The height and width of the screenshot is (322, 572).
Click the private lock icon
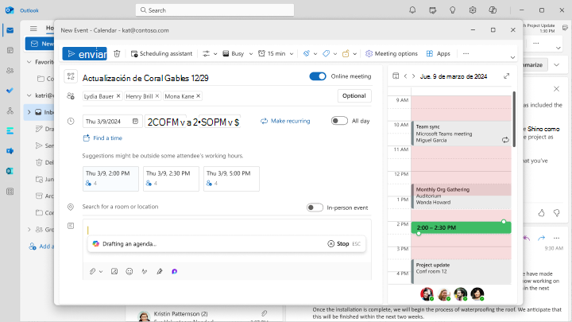tap(346, 54)
